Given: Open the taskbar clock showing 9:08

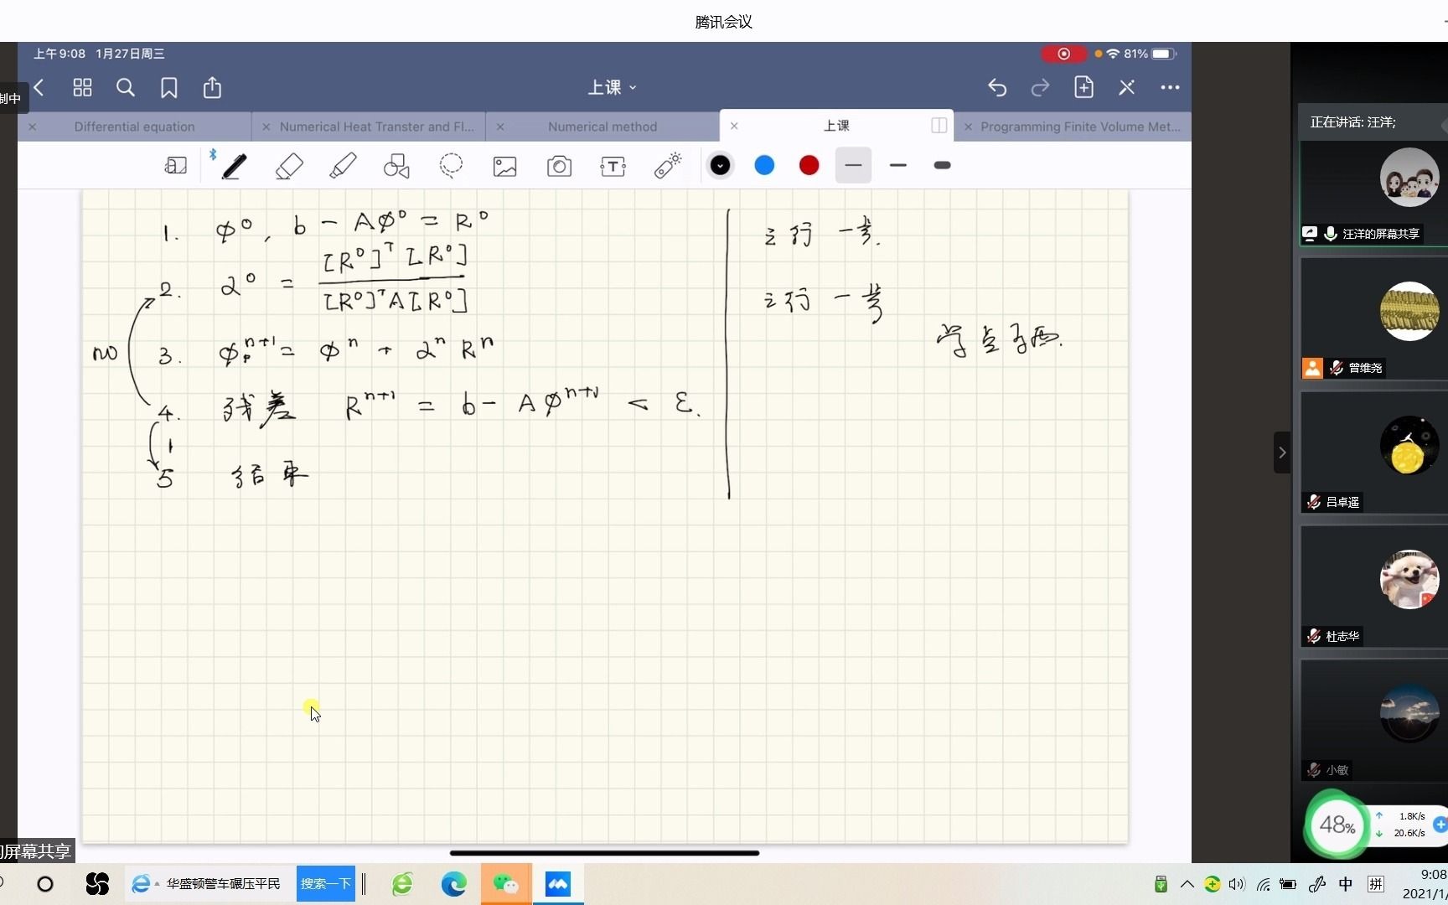Looking at the screenshot, I should tap(1425, 884).
